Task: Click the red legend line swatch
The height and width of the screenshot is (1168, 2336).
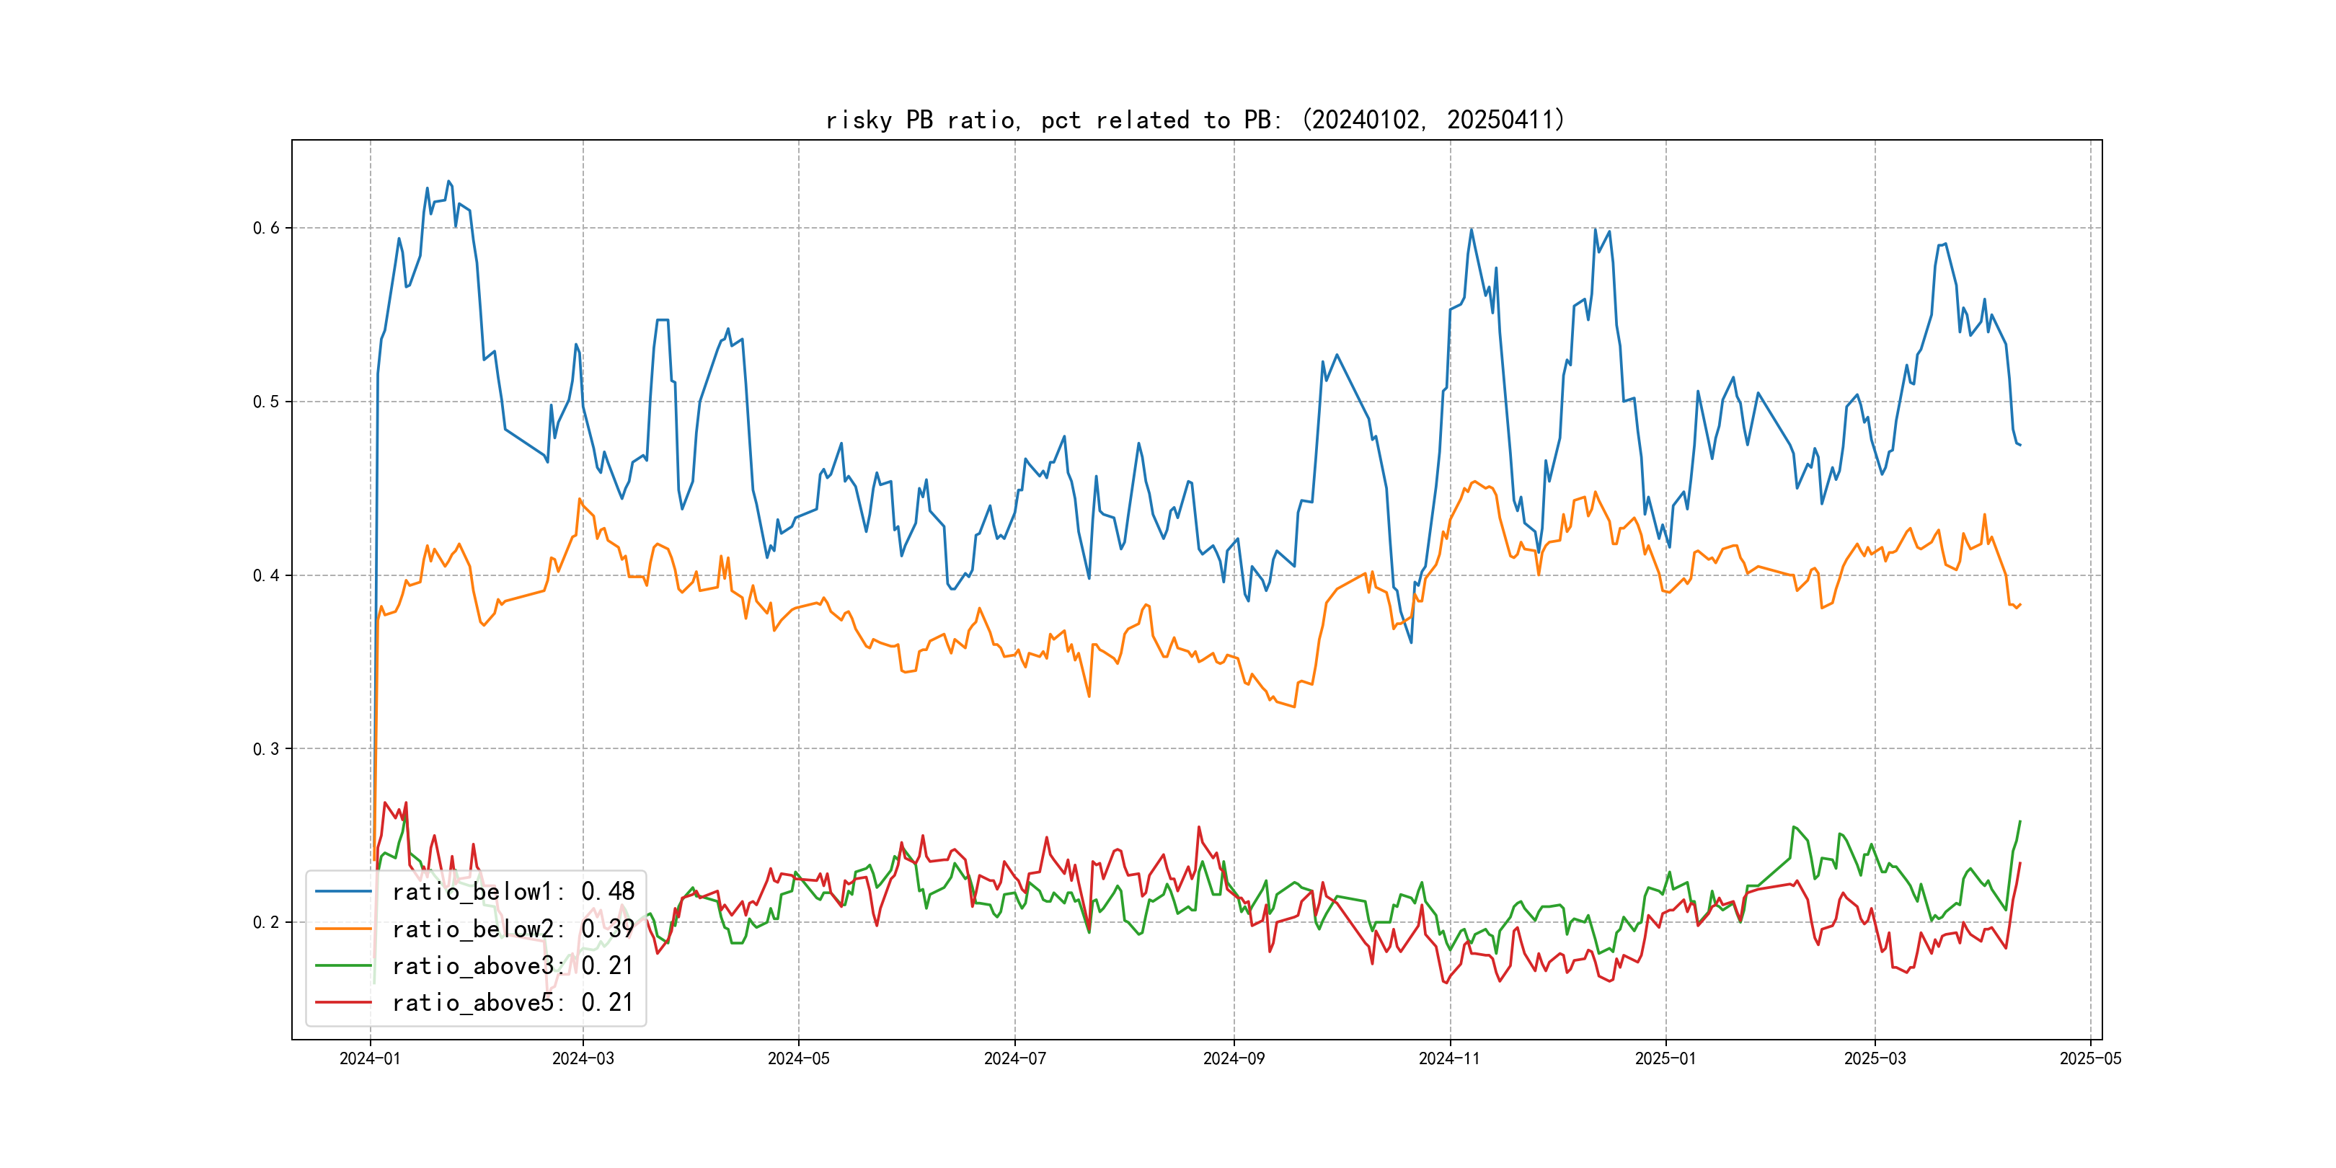Action: coord(342,1003)
